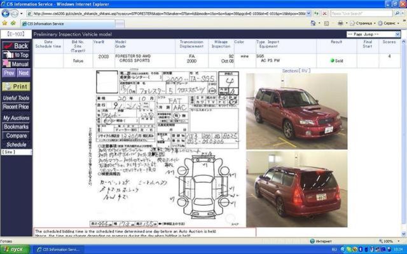Select the CIS Information Service browser tab
Screen dimensions: 407x254
click(67, 23)
